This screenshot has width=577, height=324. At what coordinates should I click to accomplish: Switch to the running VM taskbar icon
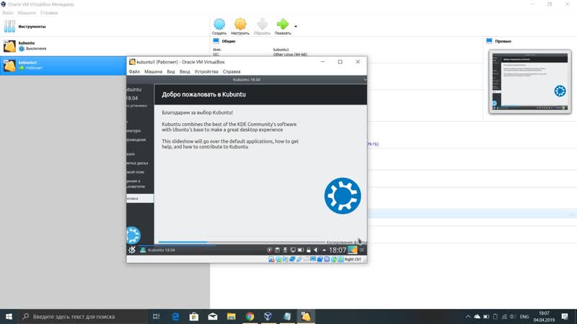point(305,316)
